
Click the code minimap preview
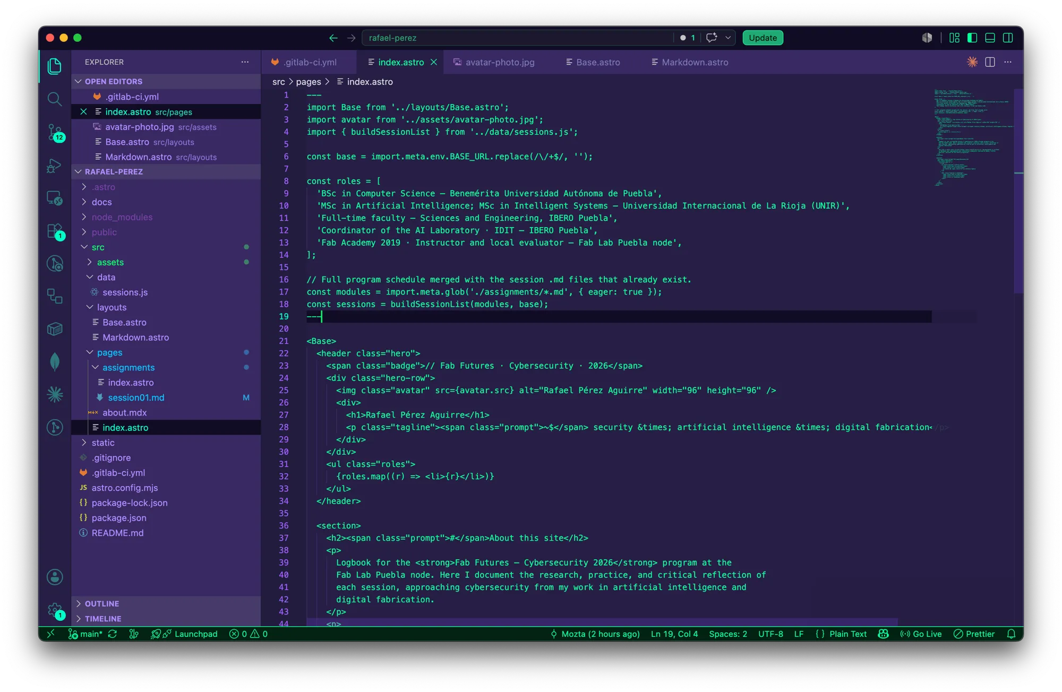(973, 138)
